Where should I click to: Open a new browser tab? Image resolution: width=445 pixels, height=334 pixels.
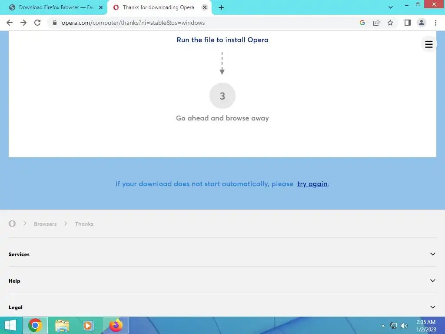[x=221, y=7]
